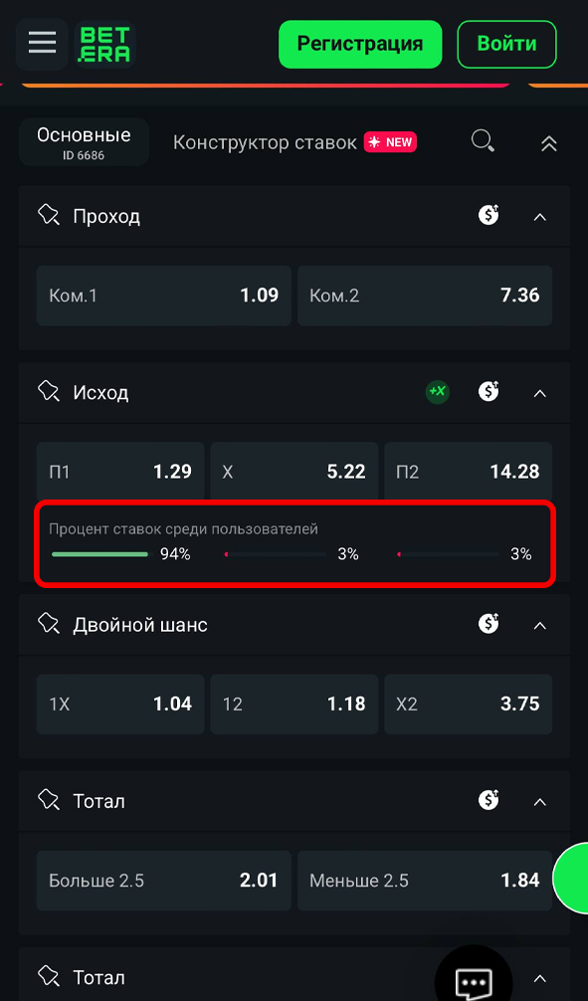This screenshot has width=588, height=1001.
Task: Open the hamburger menu
Action: click(x=42, y=44)
